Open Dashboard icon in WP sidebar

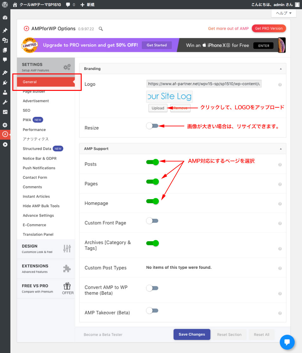(x=5, y=17)
